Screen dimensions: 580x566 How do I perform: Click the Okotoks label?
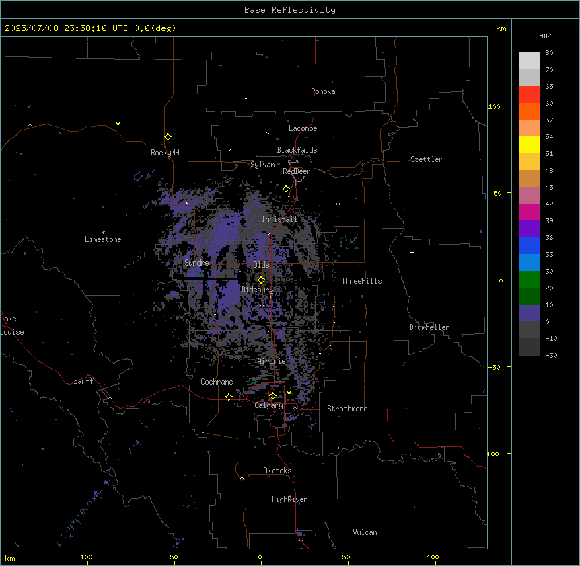[277, 471]
